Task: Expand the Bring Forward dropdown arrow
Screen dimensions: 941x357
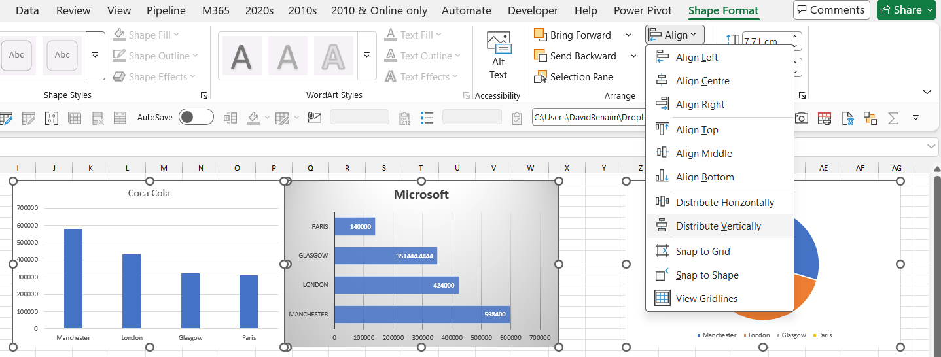Action: click(629, 35)
